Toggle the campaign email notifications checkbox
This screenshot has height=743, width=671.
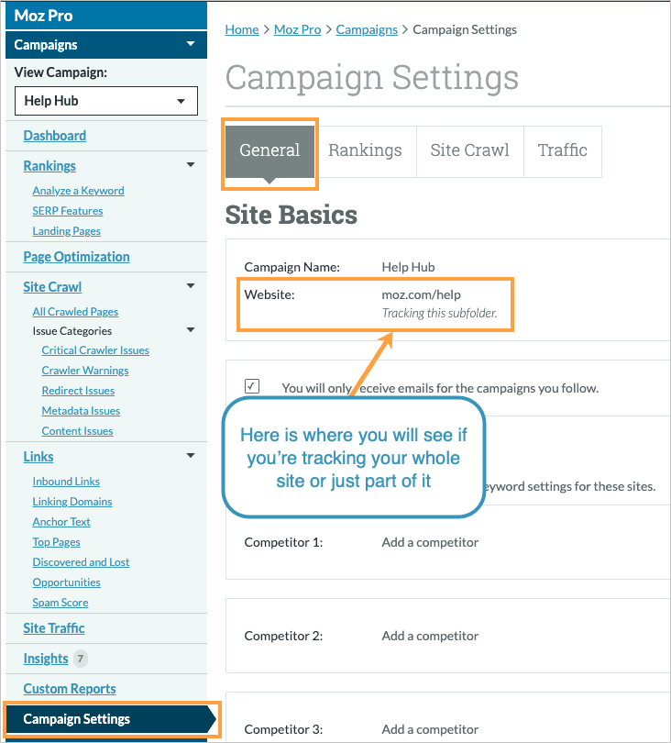(x=252, y=387)
